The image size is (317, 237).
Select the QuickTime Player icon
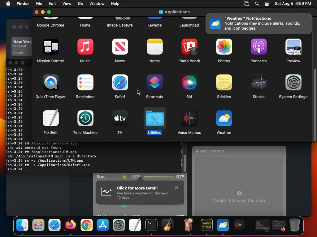pos(50,82)
